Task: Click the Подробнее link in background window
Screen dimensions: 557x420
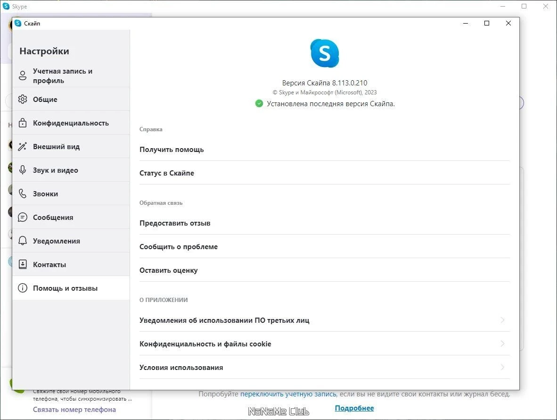Action: (x=354, y=408)
